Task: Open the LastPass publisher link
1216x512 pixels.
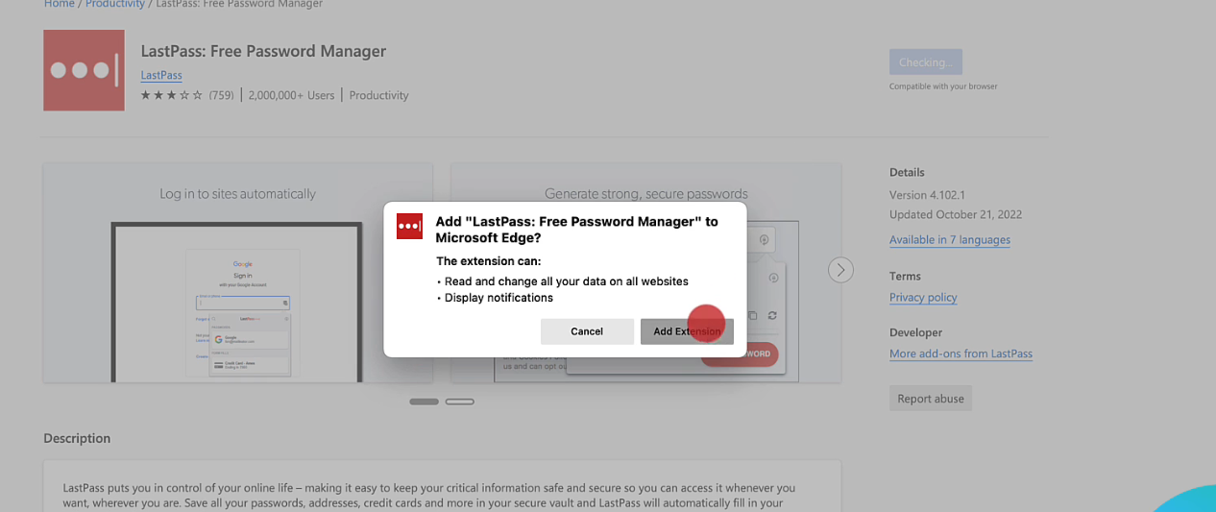Action: point(161,75)
